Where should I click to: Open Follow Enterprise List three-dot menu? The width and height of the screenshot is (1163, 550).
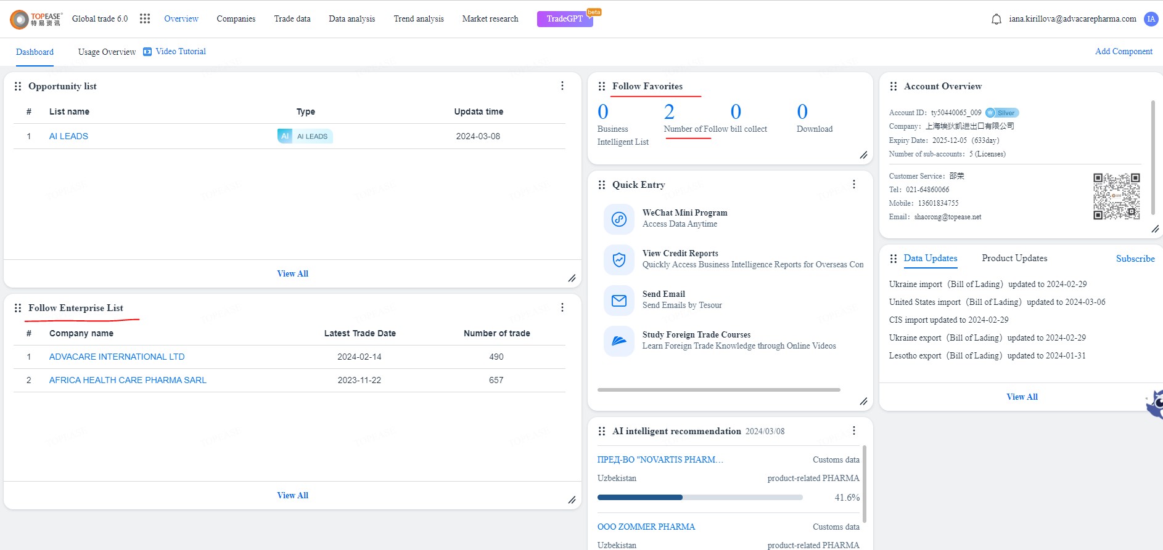point(562,307)
